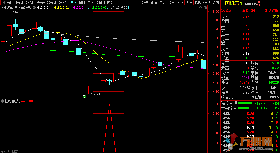Select the 卖一 ask row at 5.23
The image size is (280, 153).
pyautogui.click(x=250, y=35)
